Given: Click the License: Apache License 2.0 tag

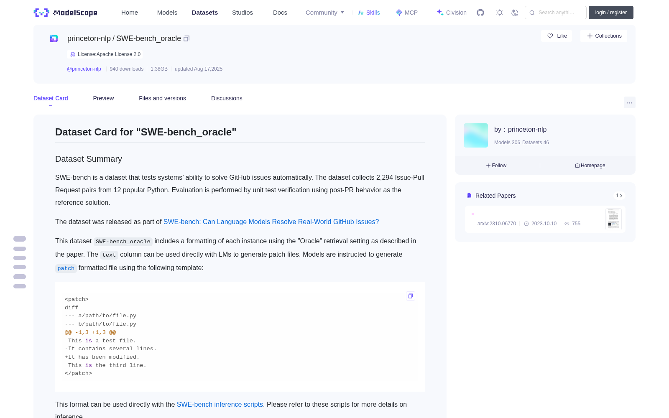Looking at the screenshot, I should (105, 54).
